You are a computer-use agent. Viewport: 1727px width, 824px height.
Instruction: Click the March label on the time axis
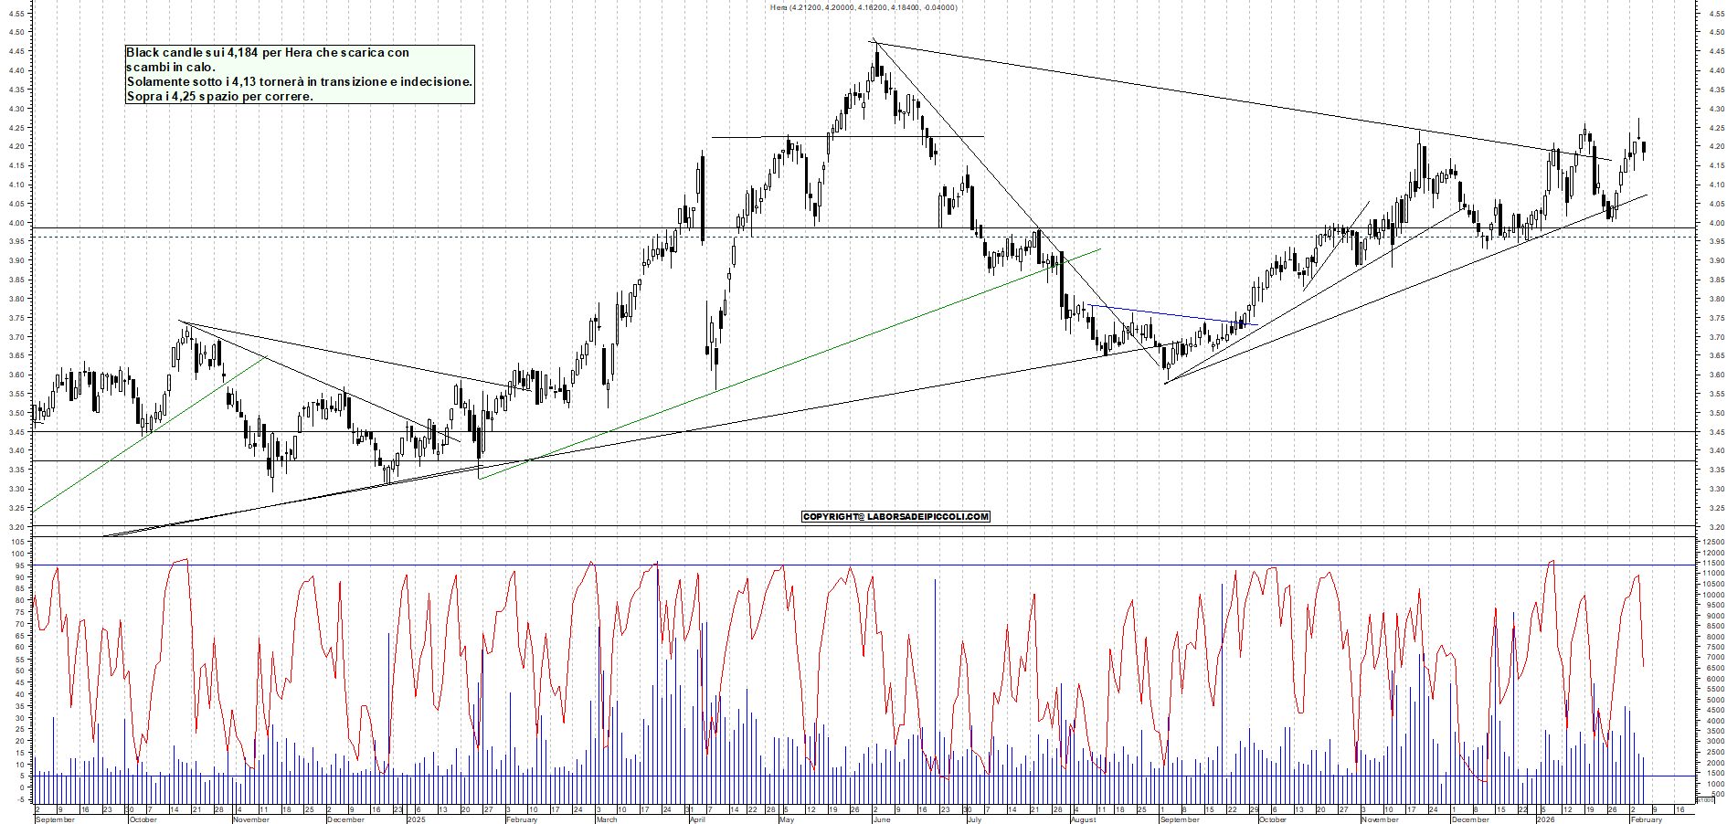coord(607,819)
